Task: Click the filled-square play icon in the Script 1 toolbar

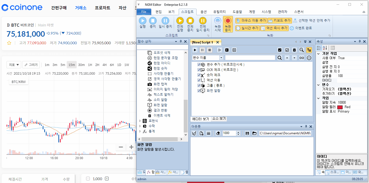Action: click(227, 50)
